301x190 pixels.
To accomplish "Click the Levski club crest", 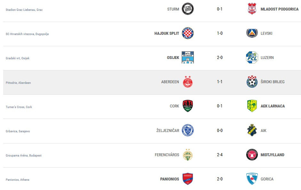I will (252, 33).
